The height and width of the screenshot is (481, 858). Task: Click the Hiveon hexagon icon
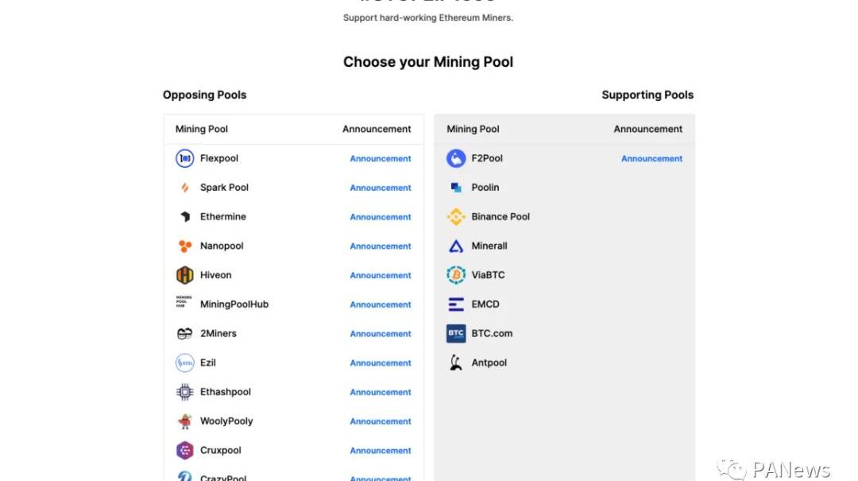point(184,275)
